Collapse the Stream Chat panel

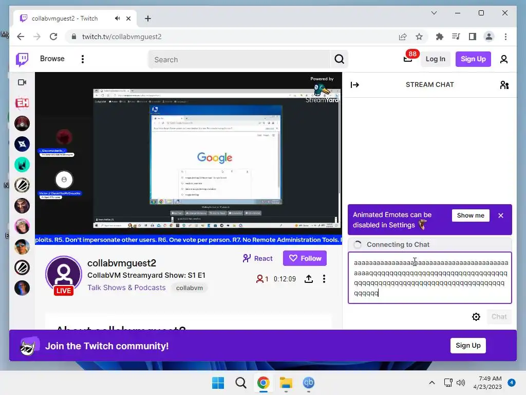355,85
